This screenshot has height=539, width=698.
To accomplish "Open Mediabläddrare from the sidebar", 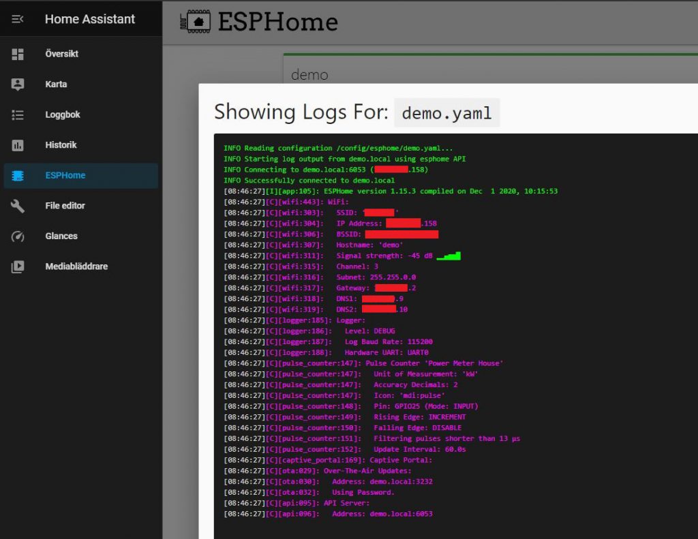I will 81,266.
